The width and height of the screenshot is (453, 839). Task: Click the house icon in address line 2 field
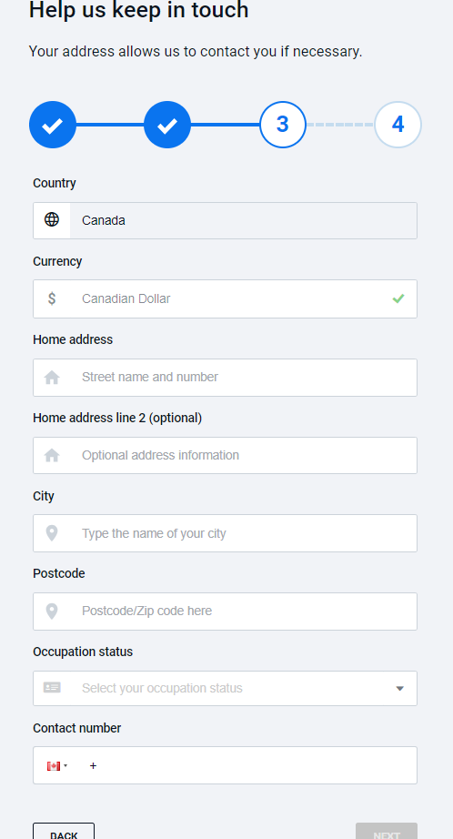click(x=52, y=455)
